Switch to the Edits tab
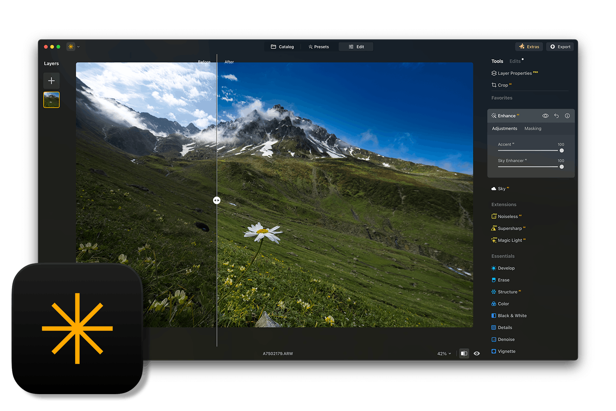Image resolution: width=616 pixels, height=411 pixels. tap(515, 61)
